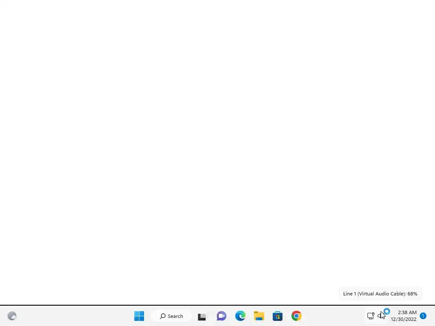The height and width of the screenshot is (326, 435).
Task: Click the network status tray icon
Action: pyautogui.click(x=370, y=316)
